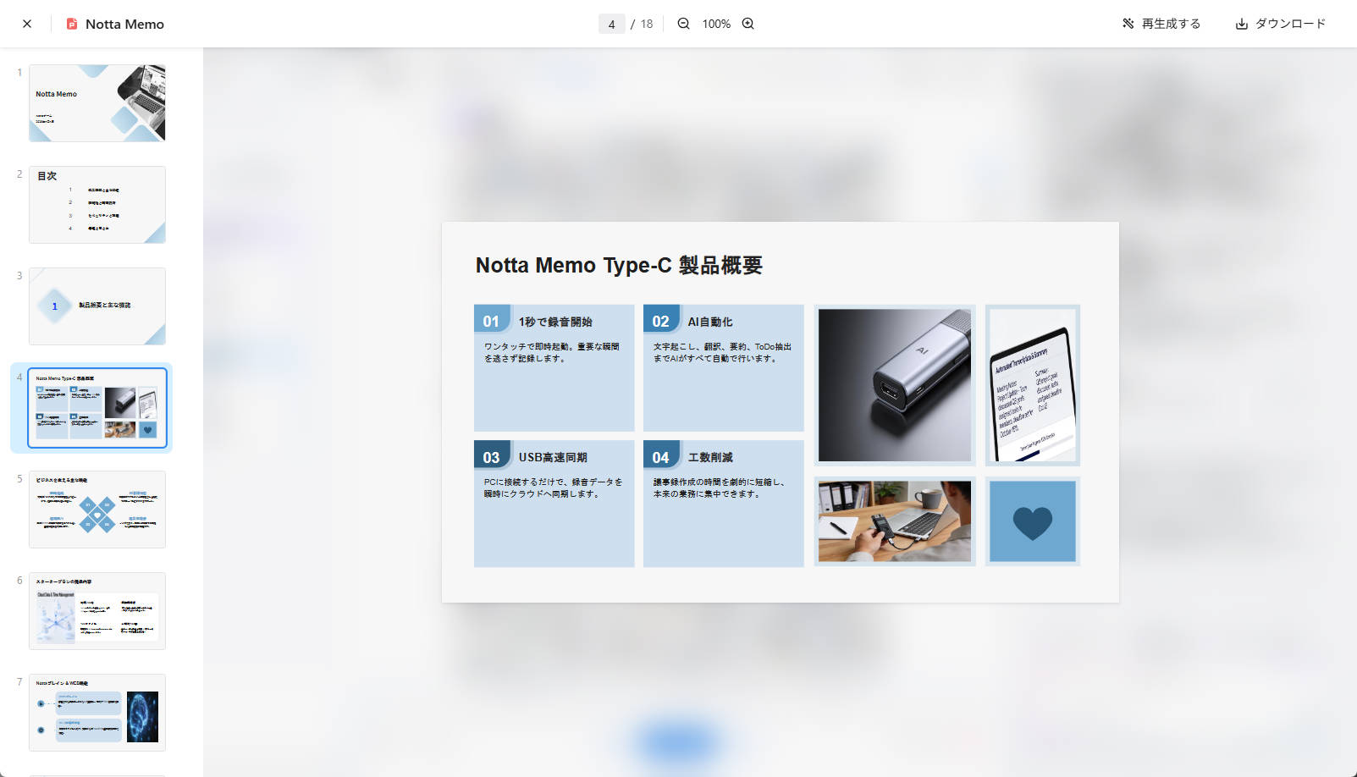This screenshot has width=1357, height=777.
Task: Open slide 2 目次 thumbnail
Action: click(97, 205)
